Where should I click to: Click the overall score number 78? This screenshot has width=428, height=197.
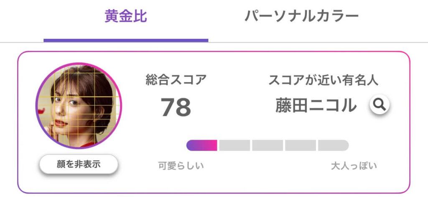[x=176, y=107]
